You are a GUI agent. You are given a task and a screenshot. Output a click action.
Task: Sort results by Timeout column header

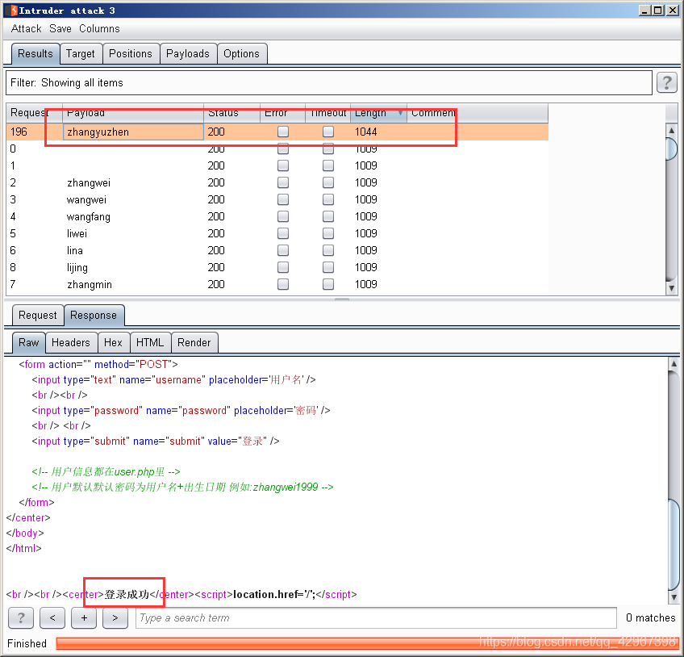point(328,113)
